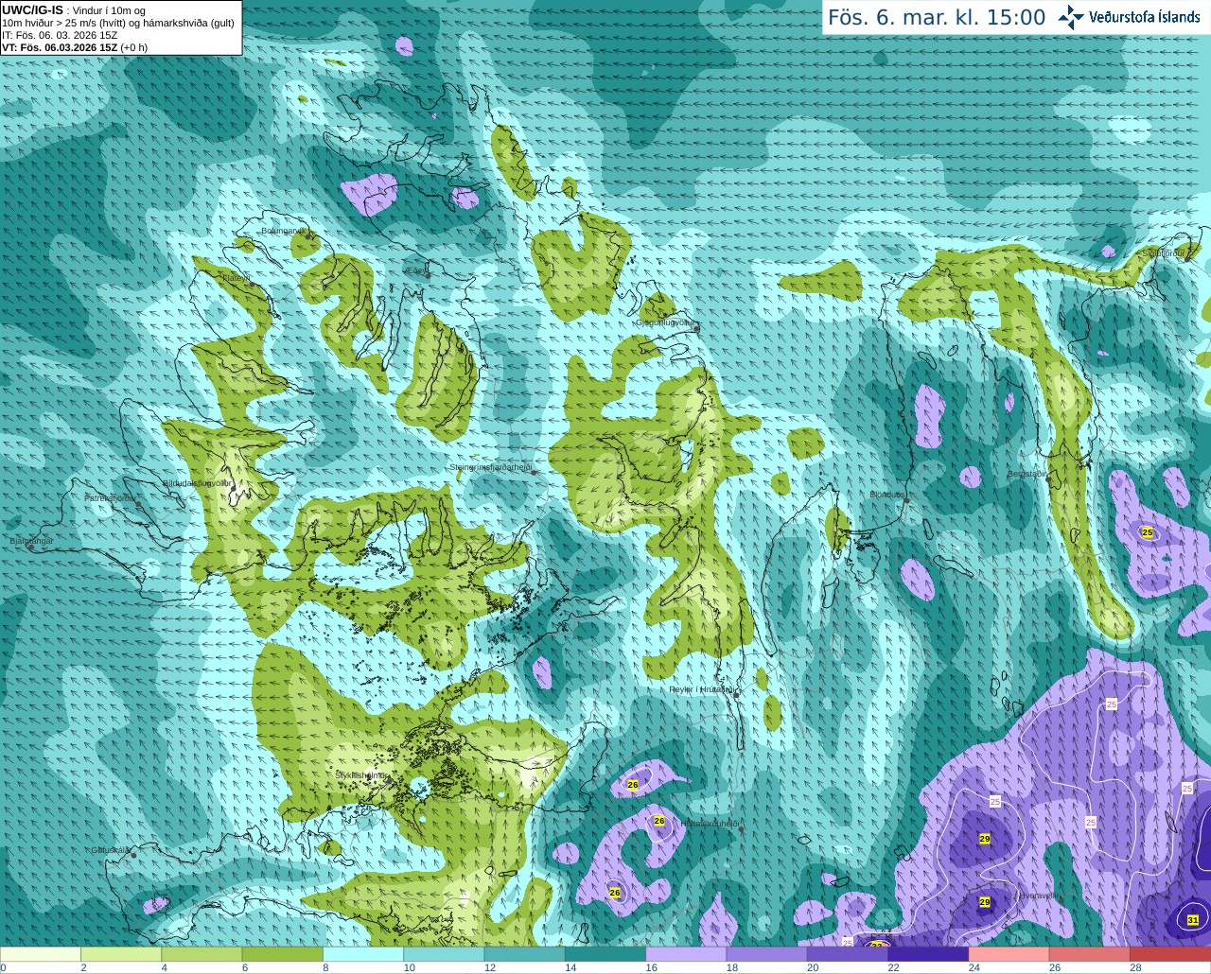
Task: Click the IT: Fös. 06. 03. 2026 15Z line
Action: tap(60, 35)
